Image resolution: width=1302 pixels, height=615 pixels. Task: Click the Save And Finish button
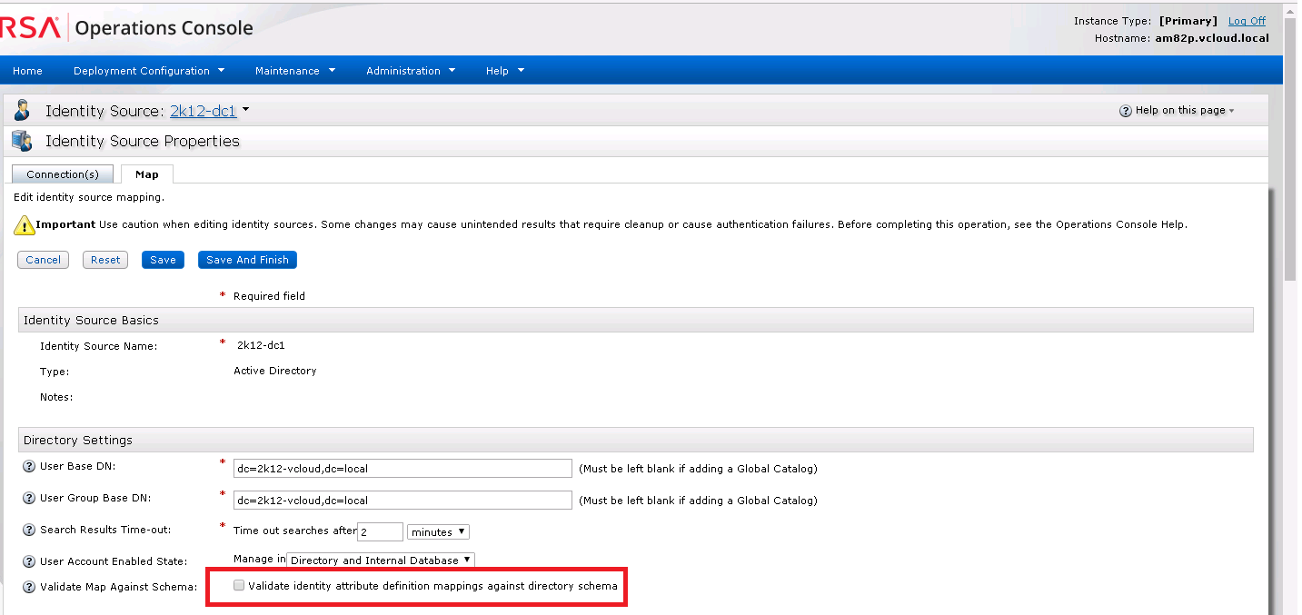click(247, 260)
